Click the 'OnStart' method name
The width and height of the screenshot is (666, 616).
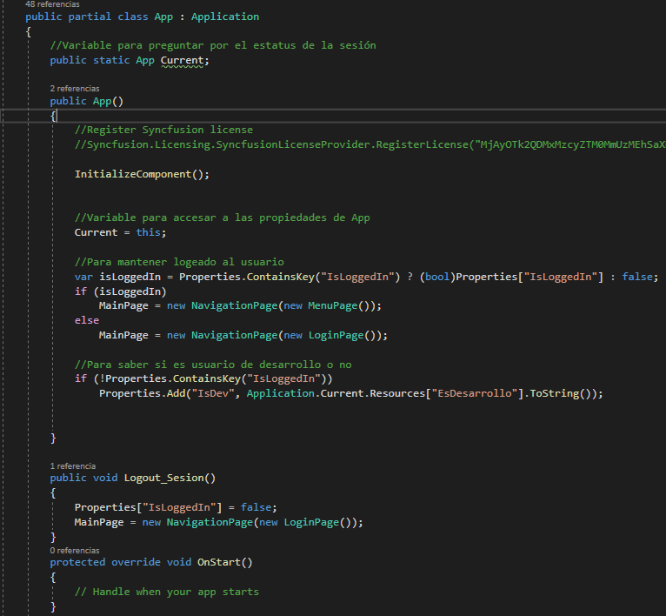coord(219,562)
